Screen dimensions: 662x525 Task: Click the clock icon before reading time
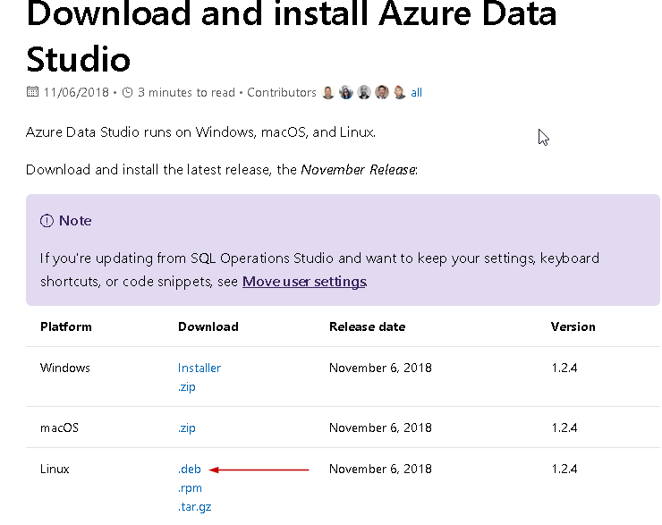click(127, 92)
